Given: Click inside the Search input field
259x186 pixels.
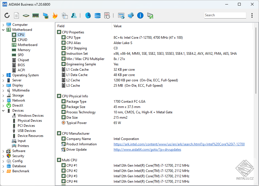Looking at the screenshot, I should click(x=224, y=15).
